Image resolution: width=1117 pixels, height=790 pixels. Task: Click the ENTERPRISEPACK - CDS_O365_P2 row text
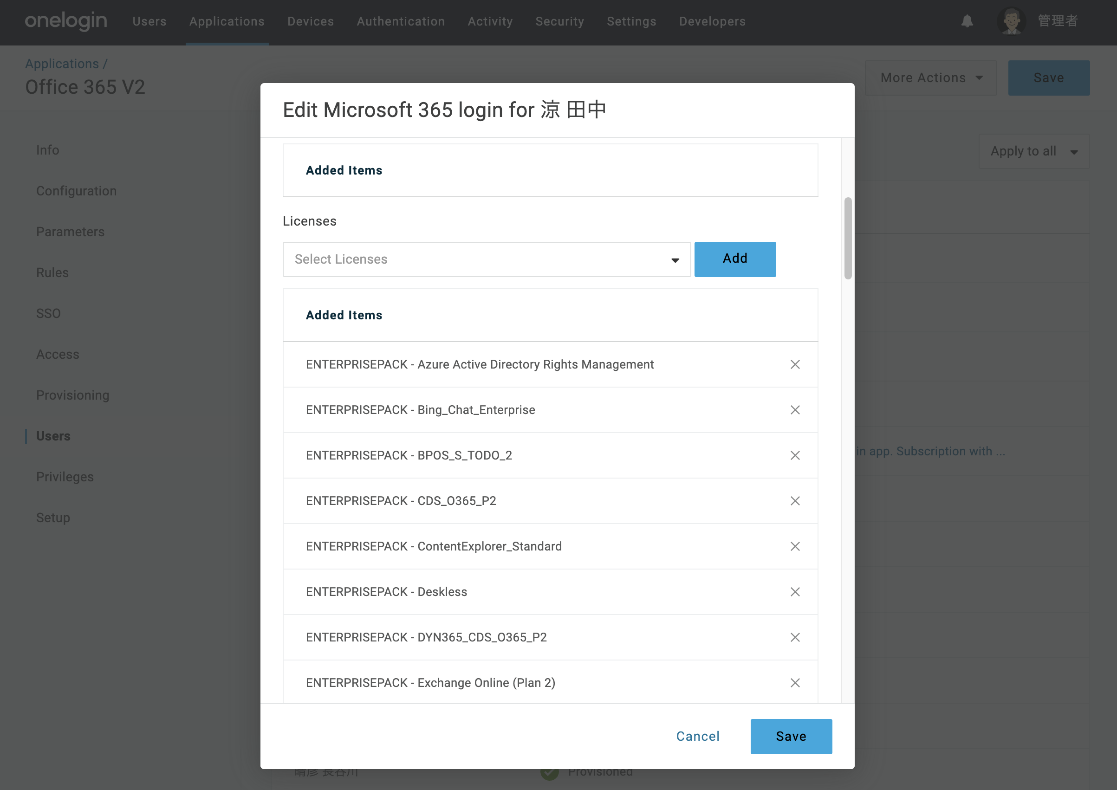(x=401, y=501)
